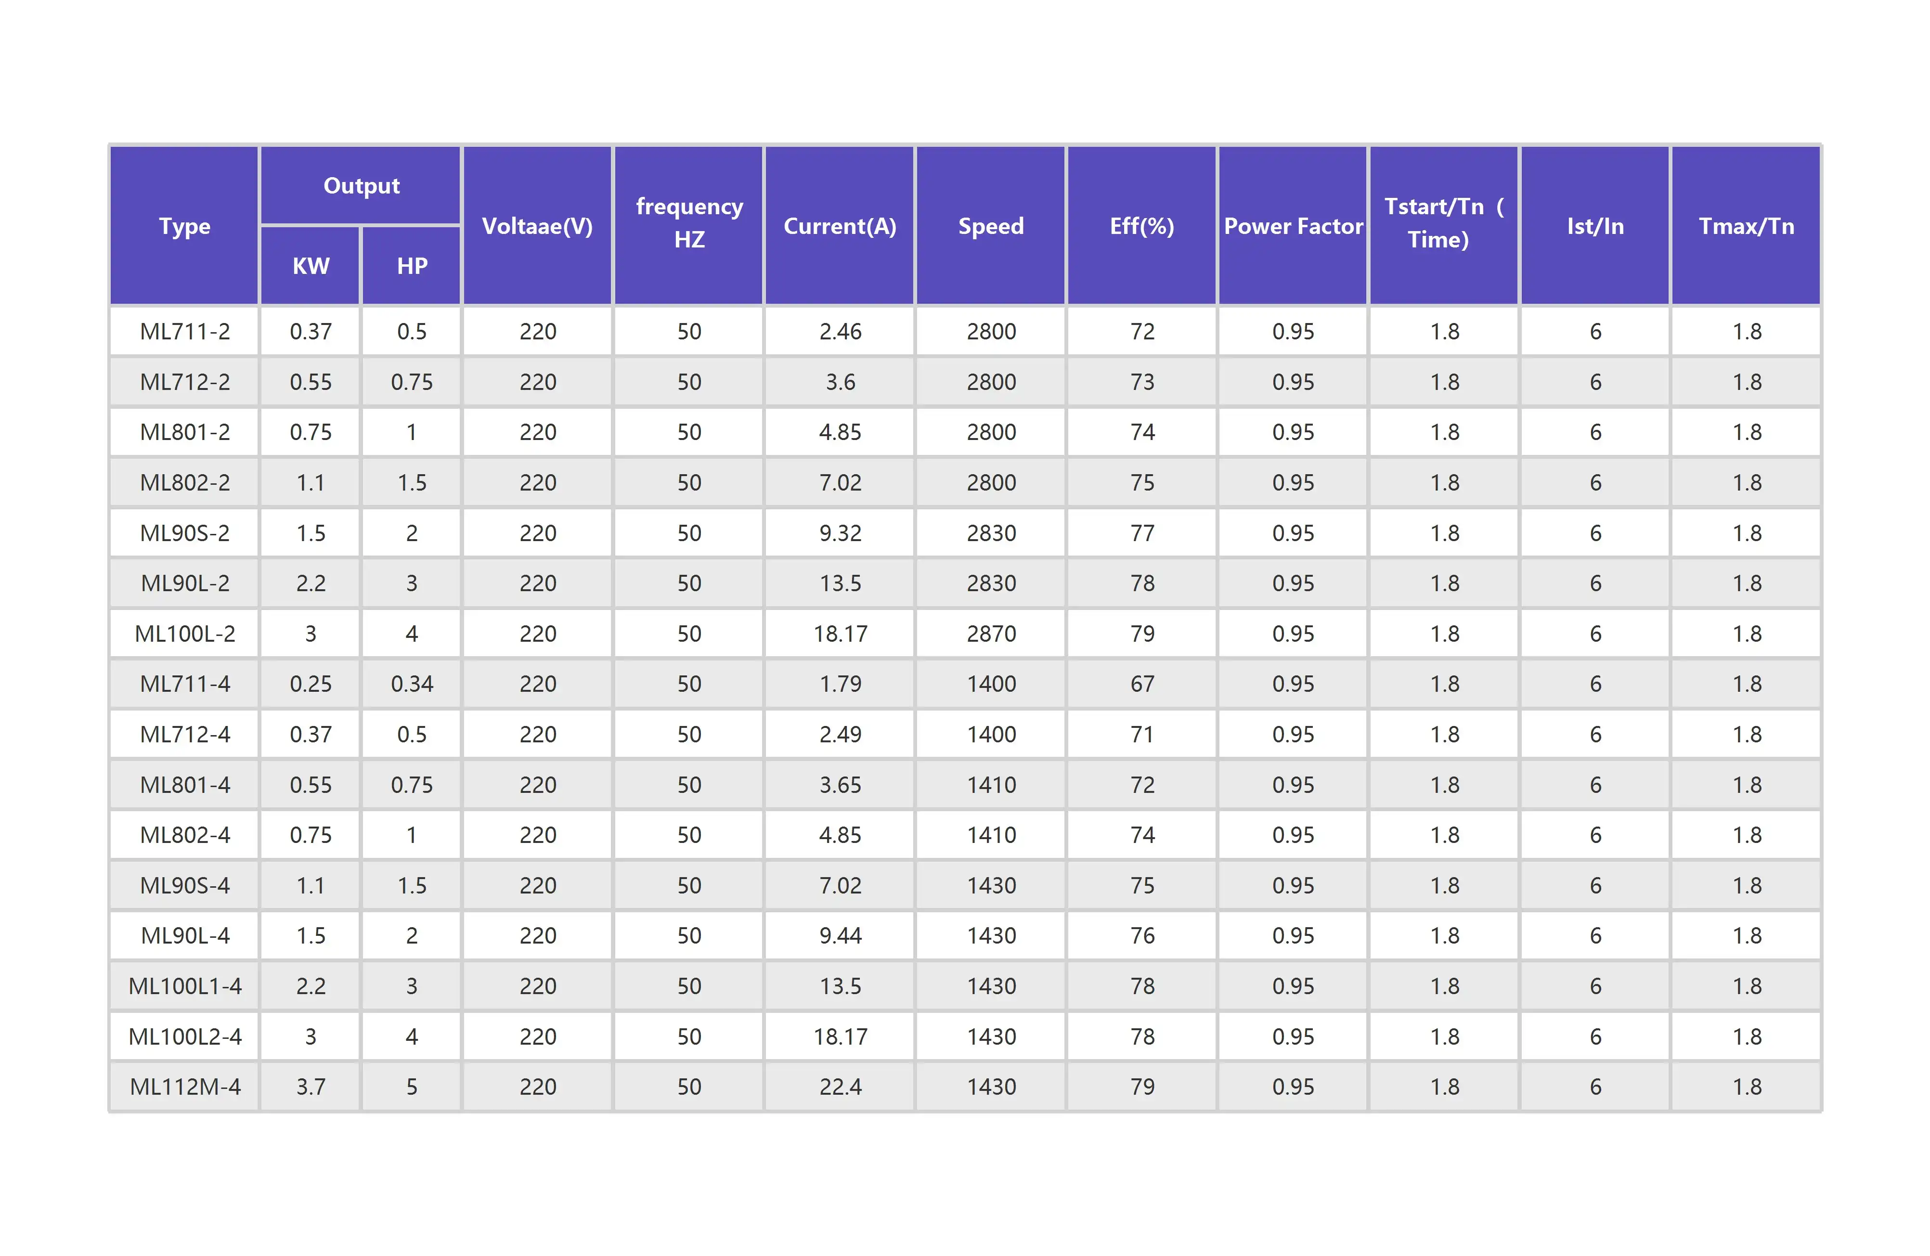
Task: Click the frequency HZ column header
Action: pos(688,223)
